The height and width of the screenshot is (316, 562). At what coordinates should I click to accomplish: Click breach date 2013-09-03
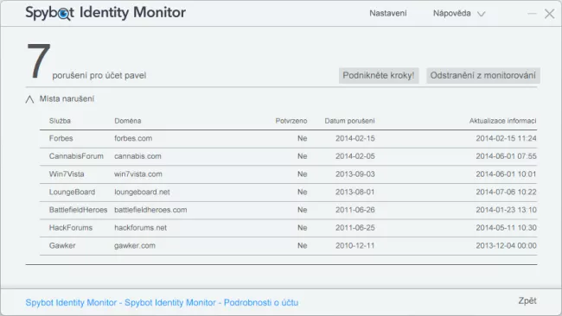[x=354, y=174]
